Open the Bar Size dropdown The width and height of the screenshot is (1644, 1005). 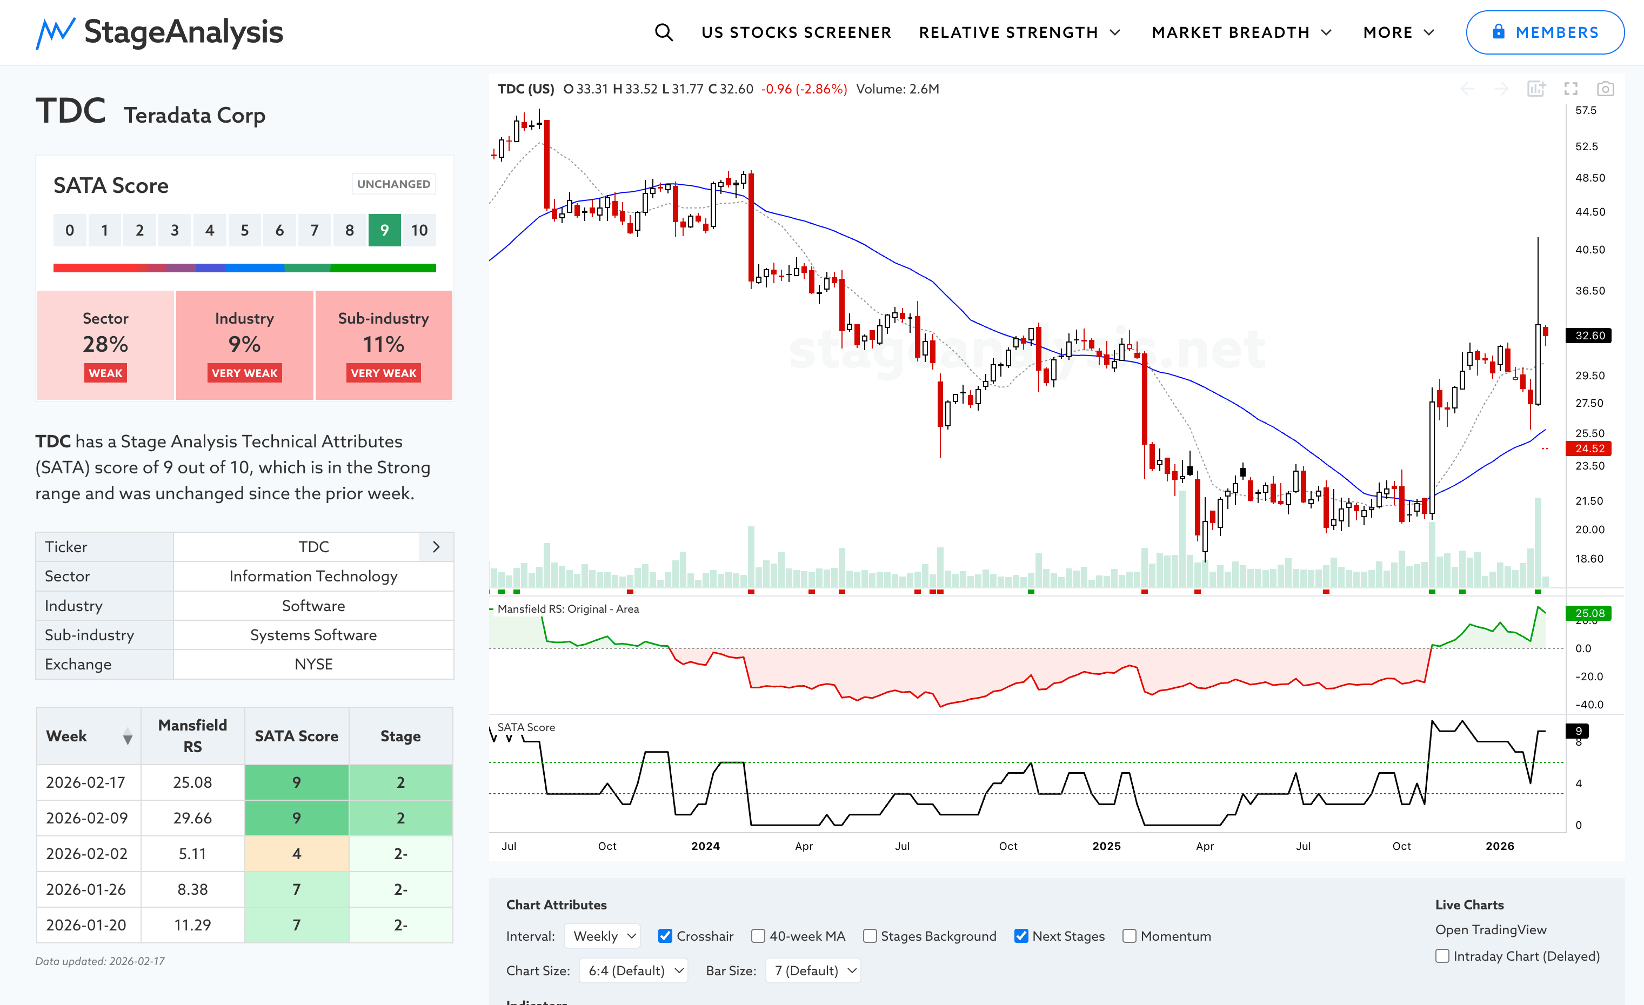813,970
